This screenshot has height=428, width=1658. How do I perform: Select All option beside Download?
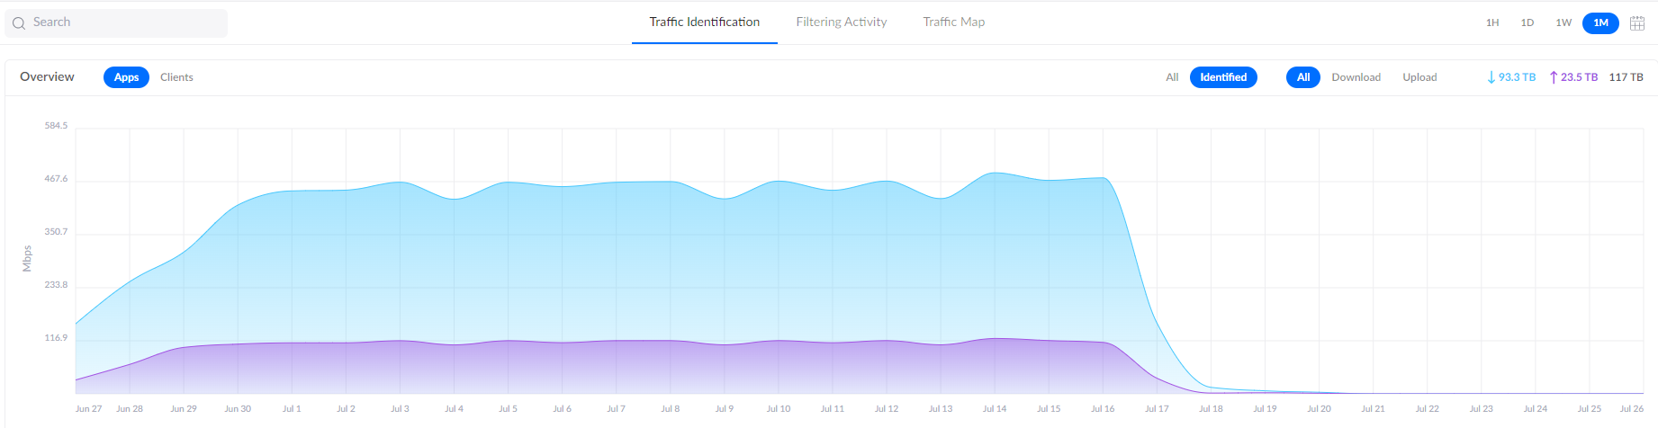pos(1302,77)
